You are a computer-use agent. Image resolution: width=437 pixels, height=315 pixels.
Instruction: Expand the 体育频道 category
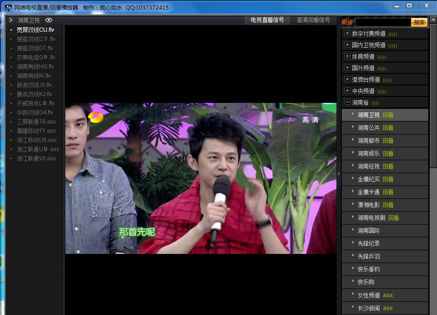(x=347, y=56)
